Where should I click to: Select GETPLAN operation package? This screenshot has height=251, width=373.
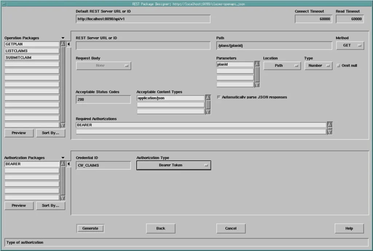point(32,44)
